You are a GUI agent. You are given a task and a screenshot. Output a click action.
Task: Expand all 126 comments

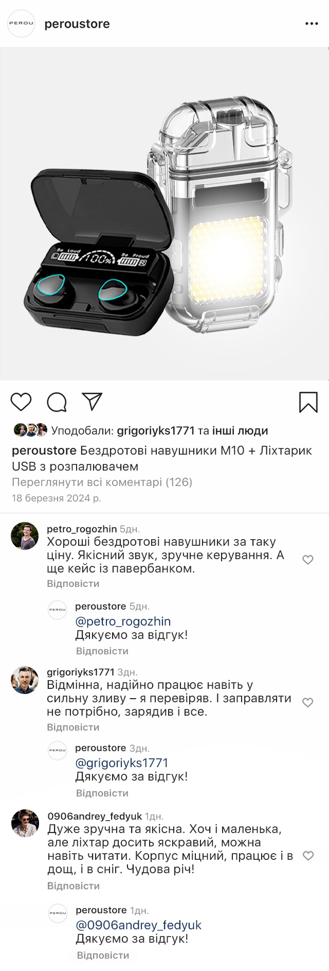[x=102, y=482]
